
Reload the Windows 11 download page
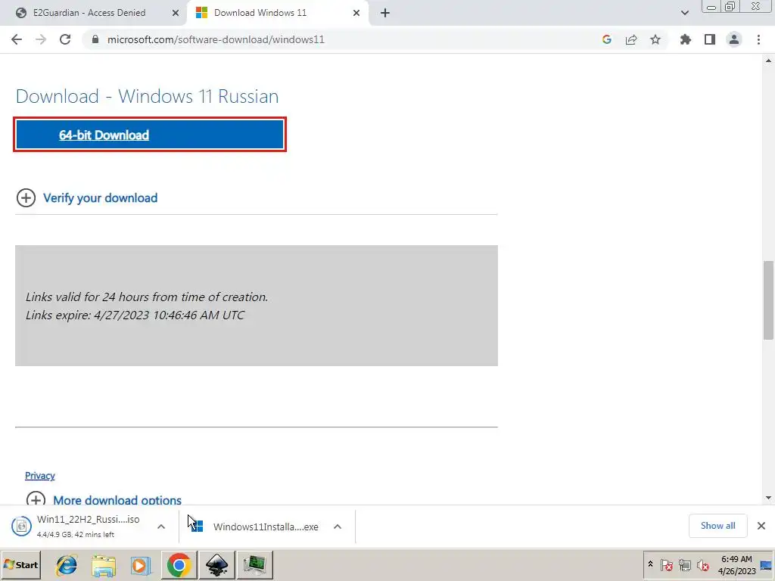[65, 39]
